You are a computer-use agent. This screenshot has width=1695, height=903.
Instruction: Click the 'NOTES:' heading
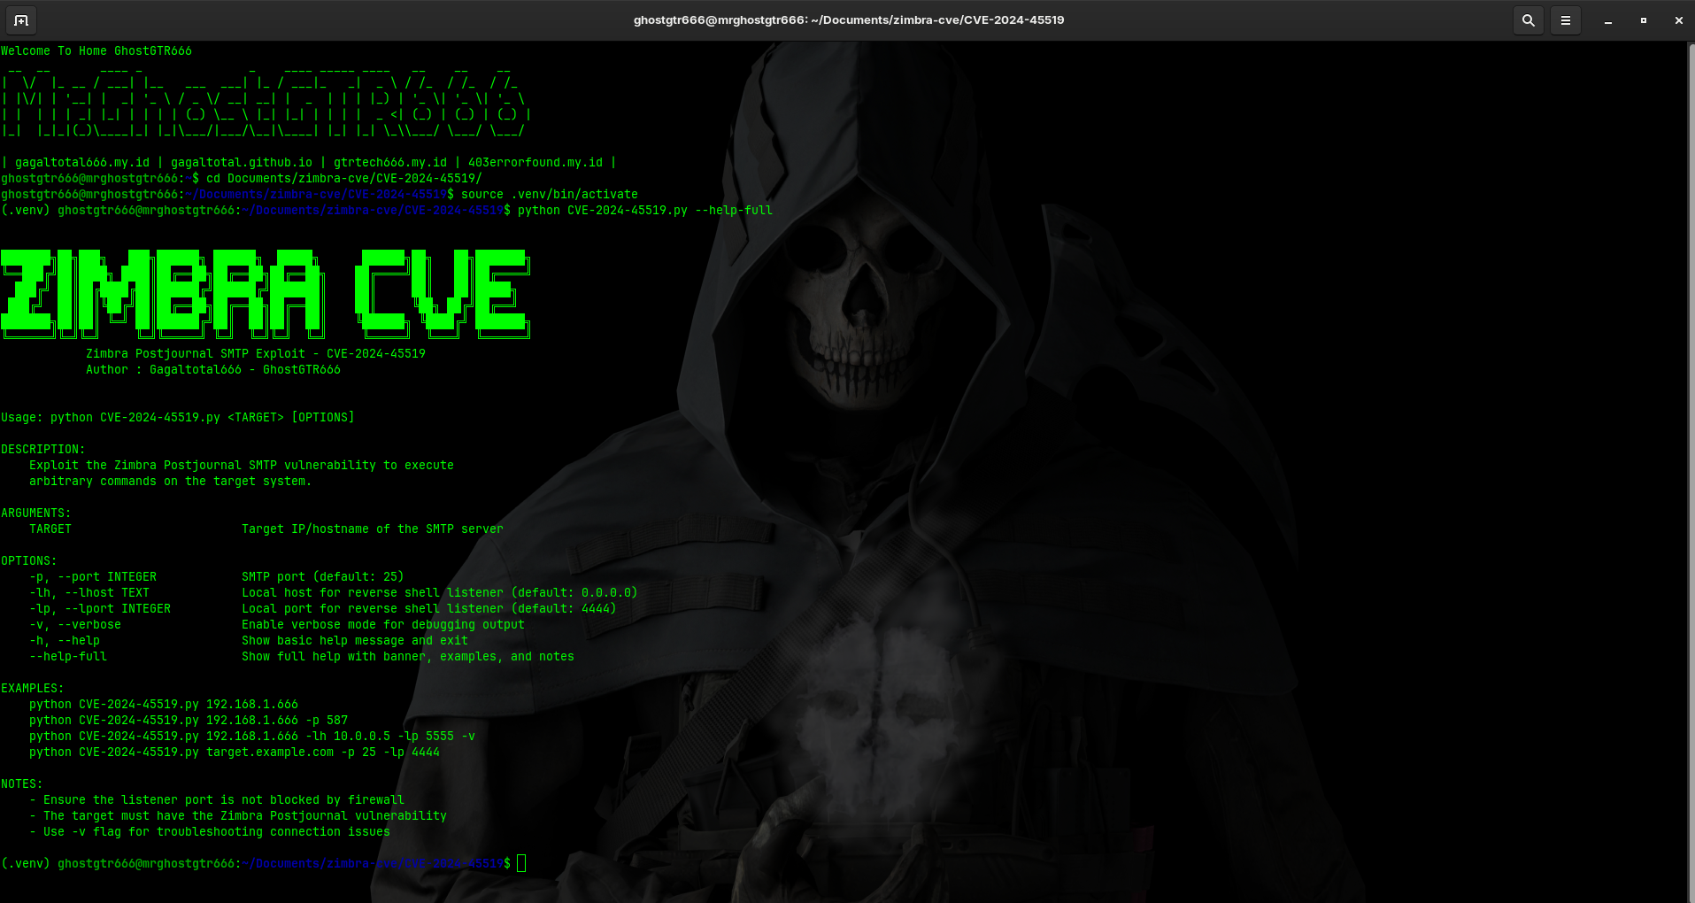[x=22, y=784]
